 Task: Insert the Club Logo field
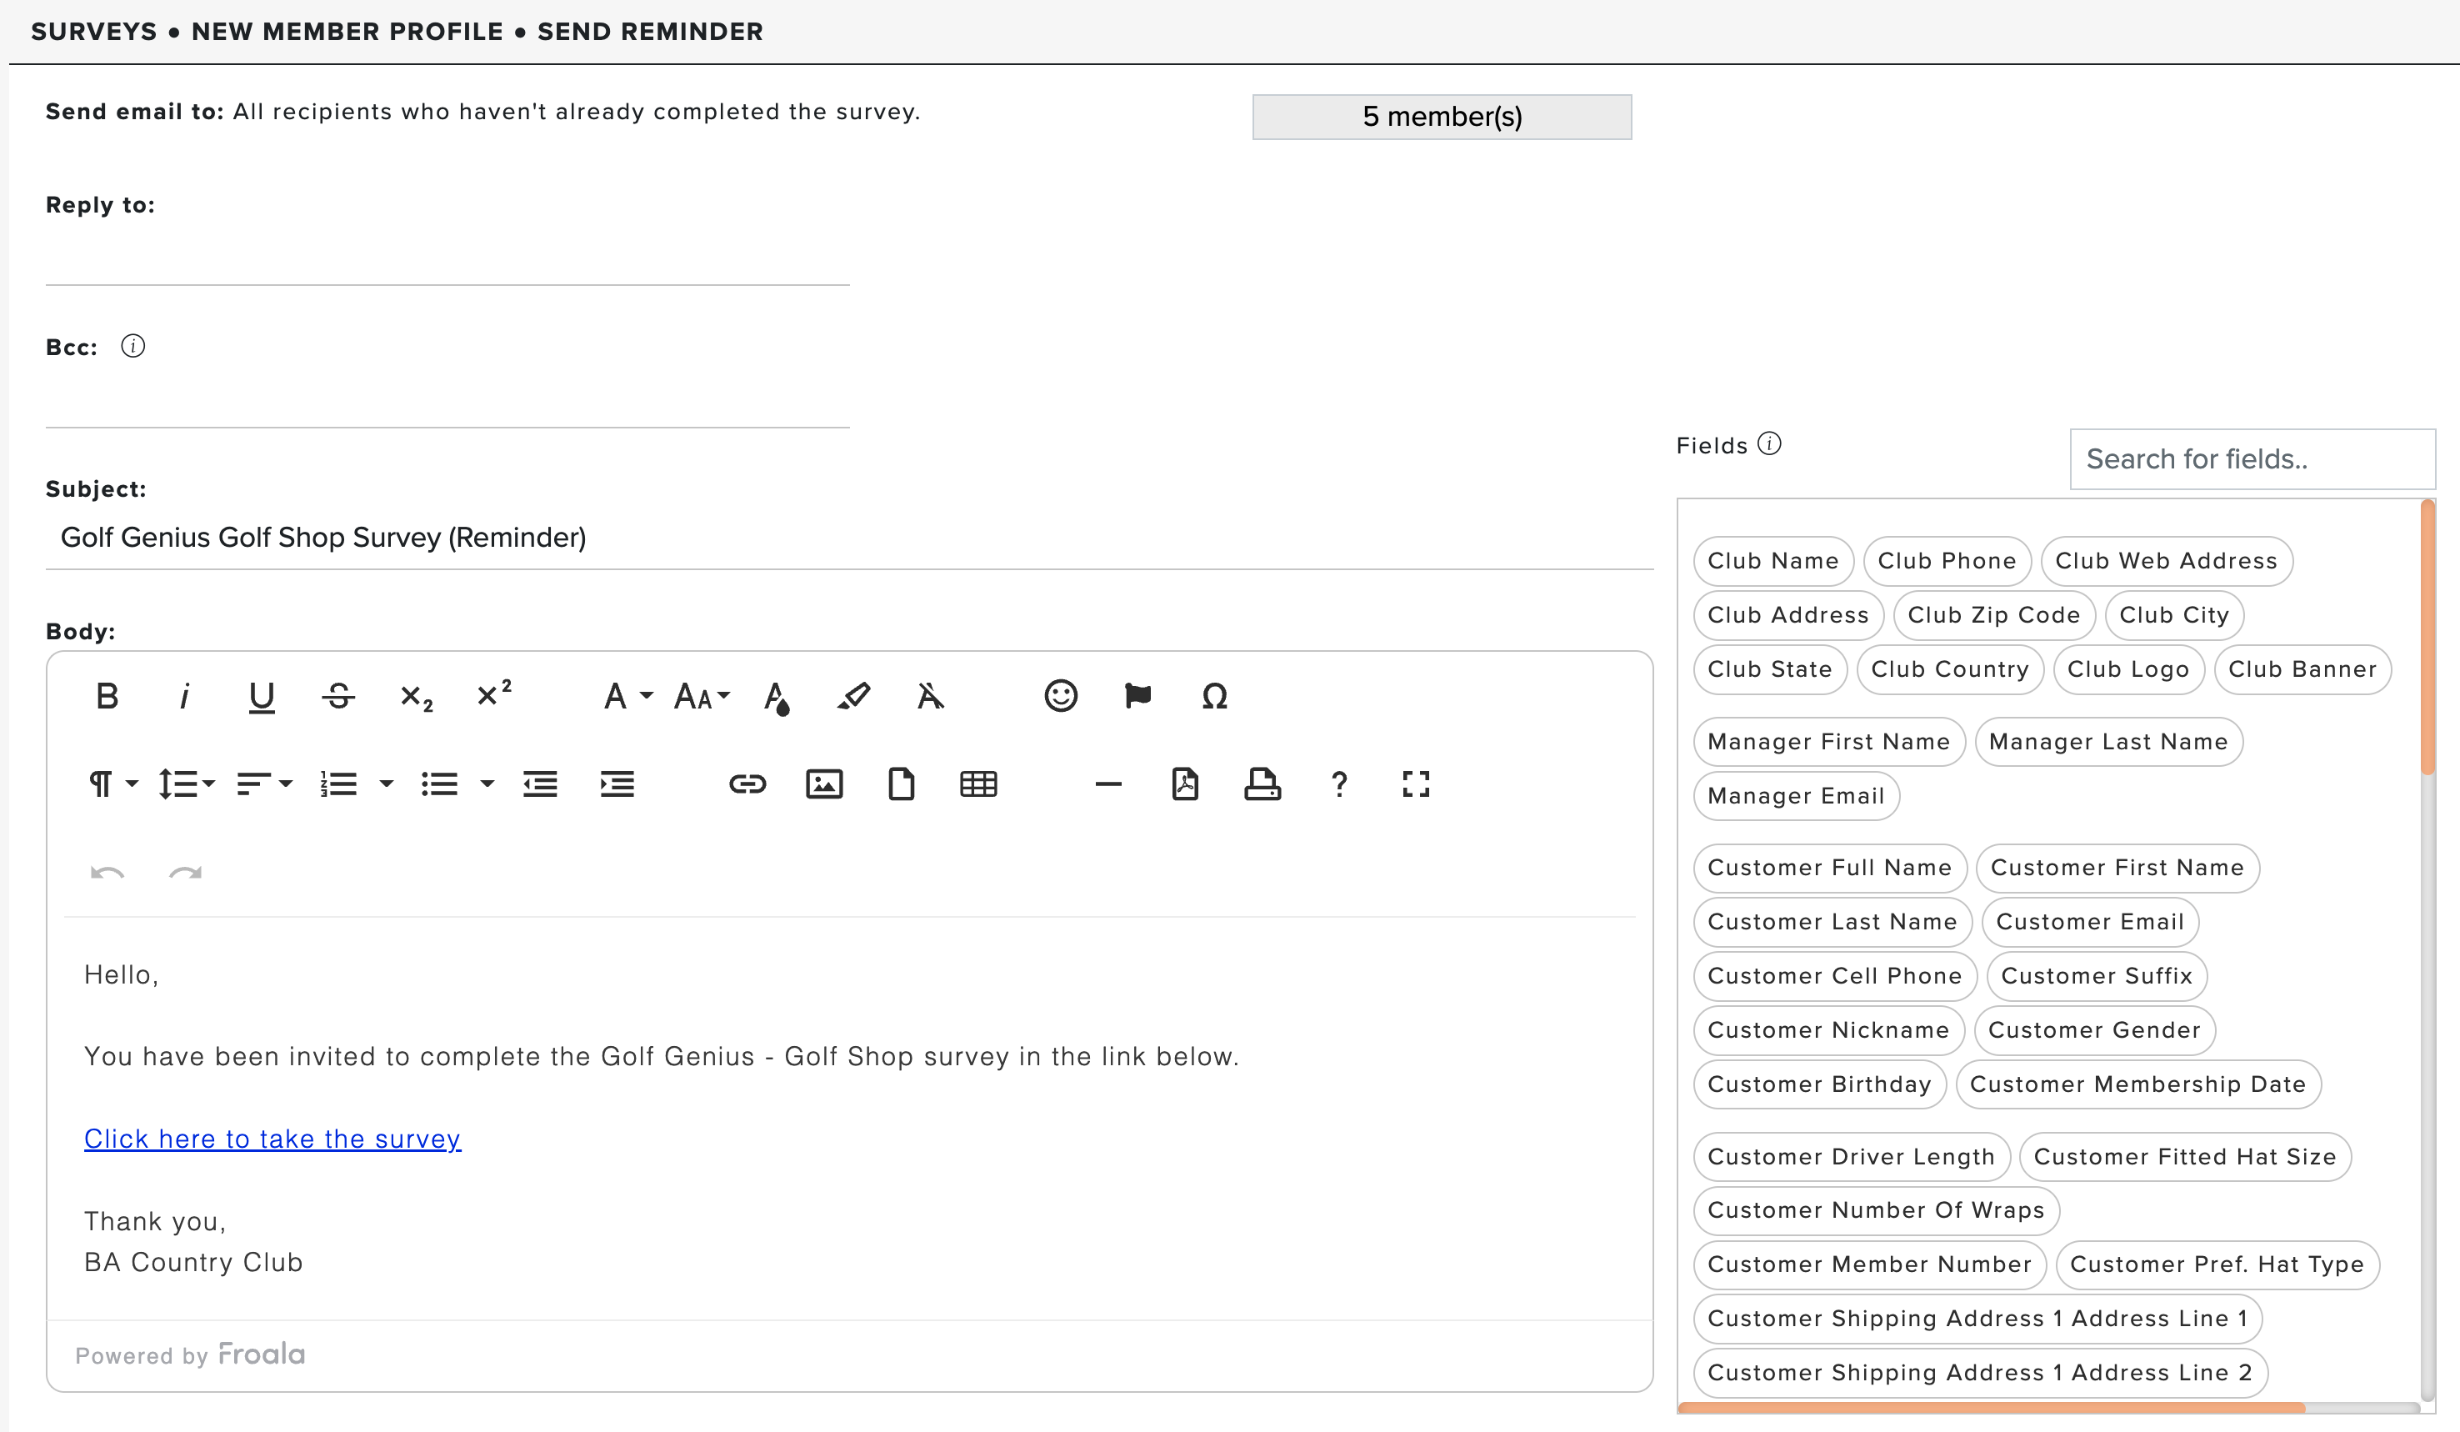[x=2128, y=669]
